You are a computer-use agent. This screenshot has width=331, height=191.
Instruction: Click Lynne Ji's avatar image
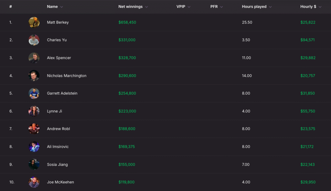pos(34,111)
